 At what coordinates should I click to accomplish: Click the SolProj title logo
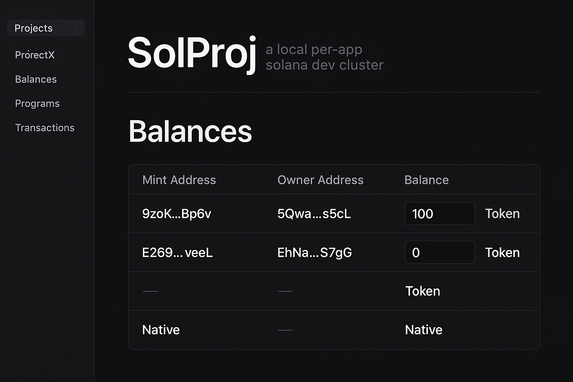click(x=192, y=53)
